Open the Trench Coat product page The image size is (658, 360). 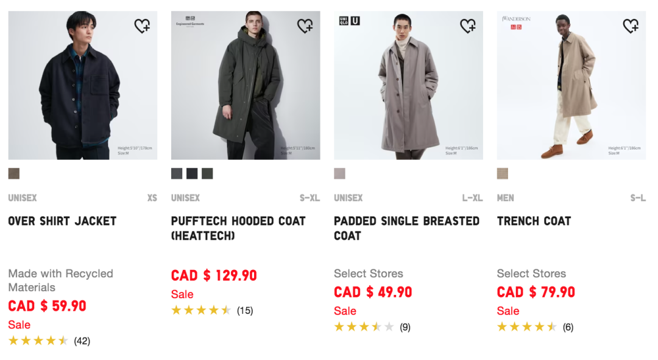(x=534, y=221)
